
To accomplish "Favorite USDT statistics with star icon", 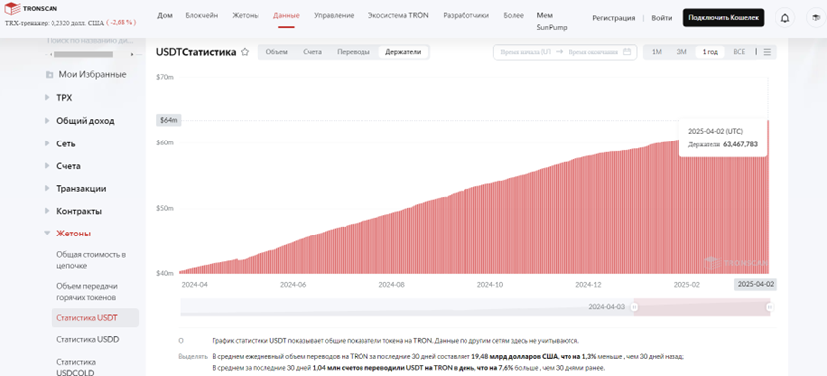I will click(245, 52).
